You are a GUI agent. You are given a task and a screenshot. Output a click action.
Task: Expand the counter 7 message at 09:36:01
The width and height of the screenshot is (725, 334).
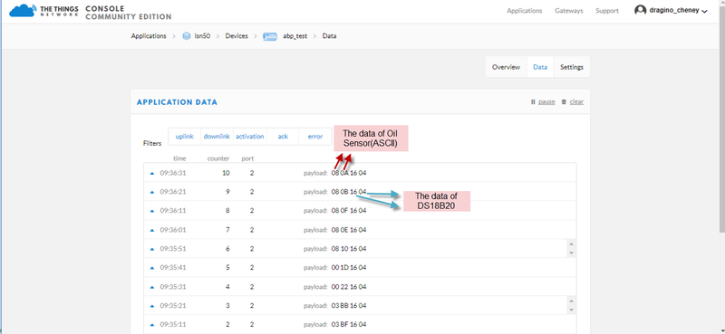(152, 230)
